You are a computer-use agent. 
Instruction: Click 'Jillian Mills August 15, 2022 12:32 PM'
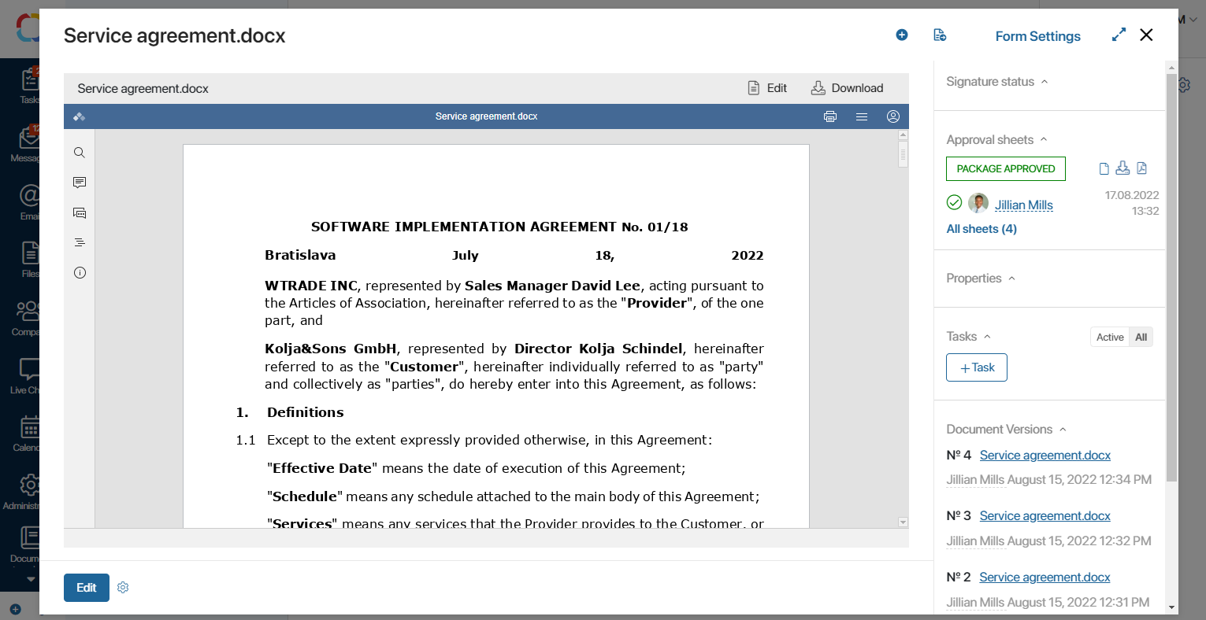pyautogui.click(x=1048, y=541)
